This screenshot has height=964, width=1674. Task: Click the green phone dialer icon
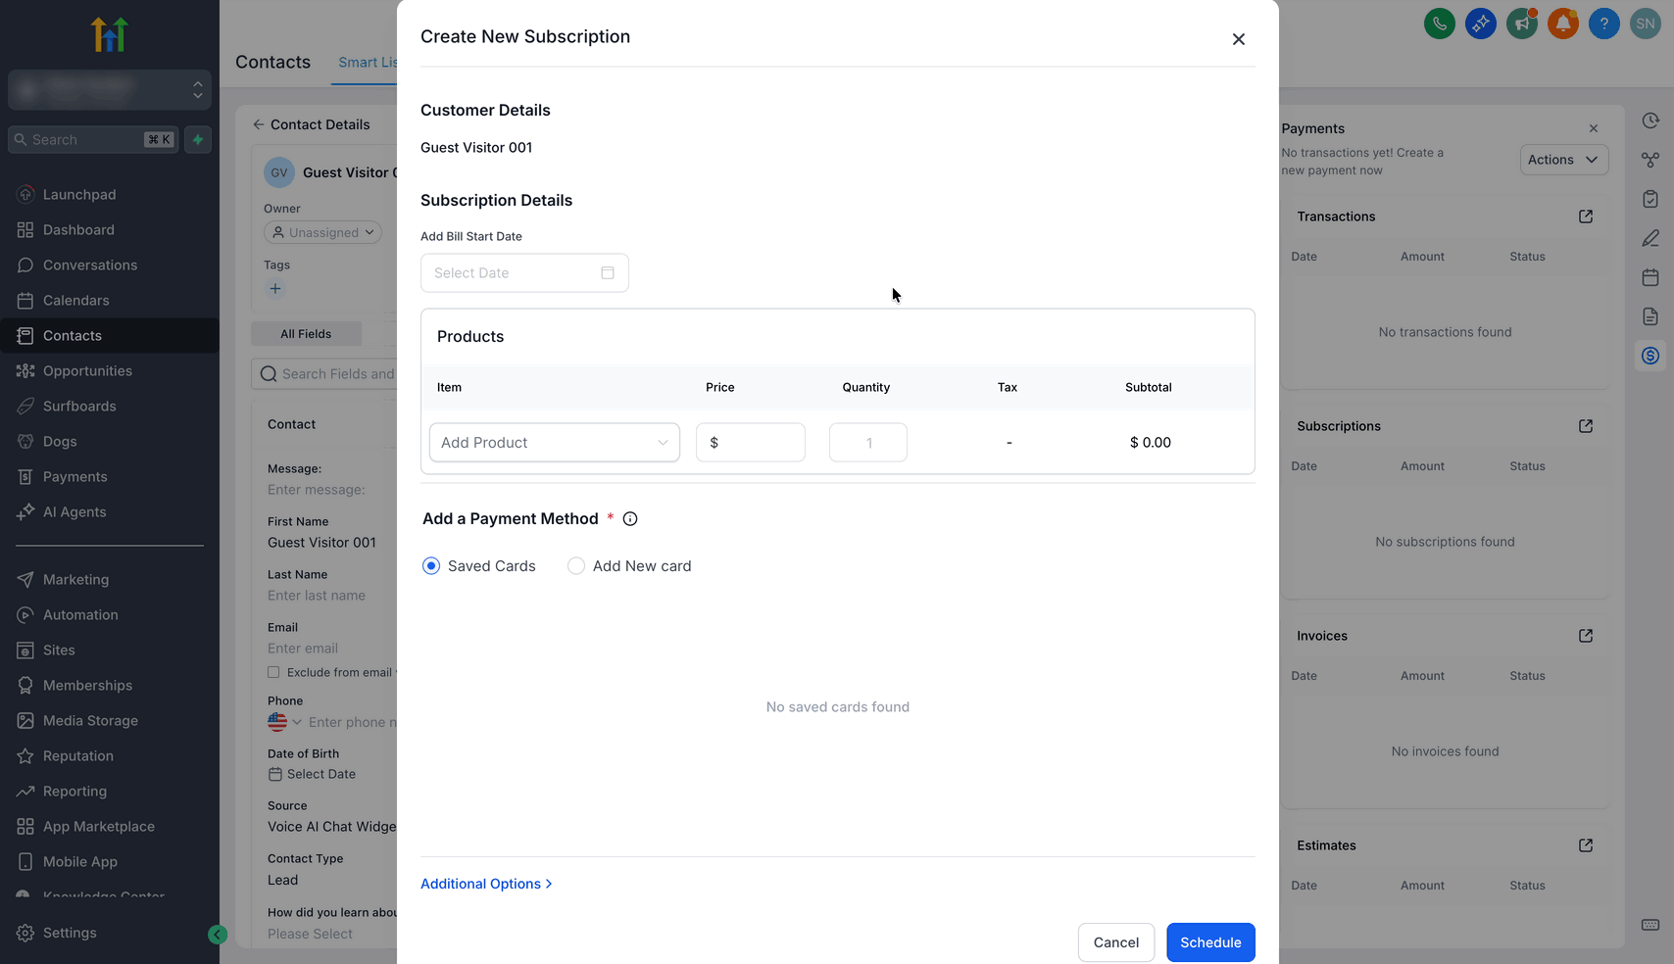[1439, 24]
